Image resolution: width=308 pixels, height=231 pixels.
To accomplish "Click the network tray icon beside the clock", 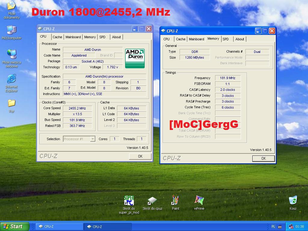I will pyautogui.click(x=291, y=227).
